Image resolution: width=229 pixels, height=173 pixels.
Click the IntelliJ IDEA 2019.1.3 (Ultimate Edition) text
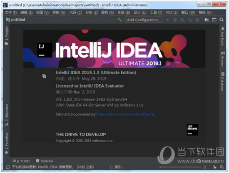pyautogui.click(x=96, y=73)
